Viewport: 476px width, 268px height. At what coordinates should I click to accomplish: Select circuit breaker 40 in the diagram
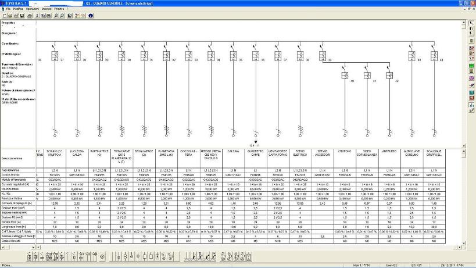343,74
